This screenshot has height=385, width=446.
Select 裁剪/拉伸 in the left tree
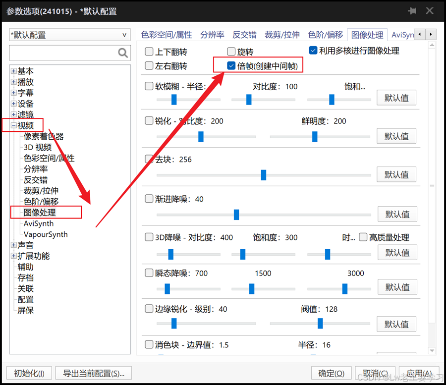coord(41,190)
